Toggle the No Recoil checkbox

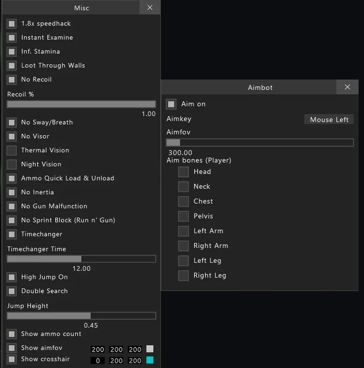coord(11,80)
